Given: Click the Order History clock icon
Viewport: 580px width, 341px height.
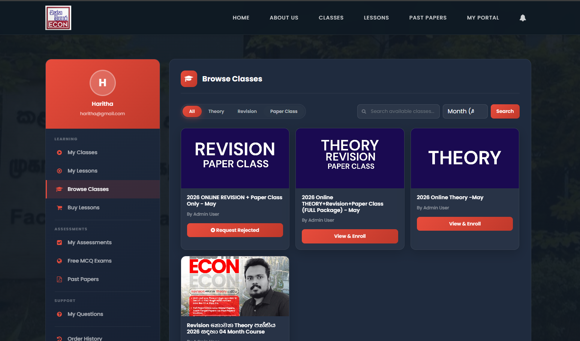Looking at the screenshot, I should tap(59, 338).
